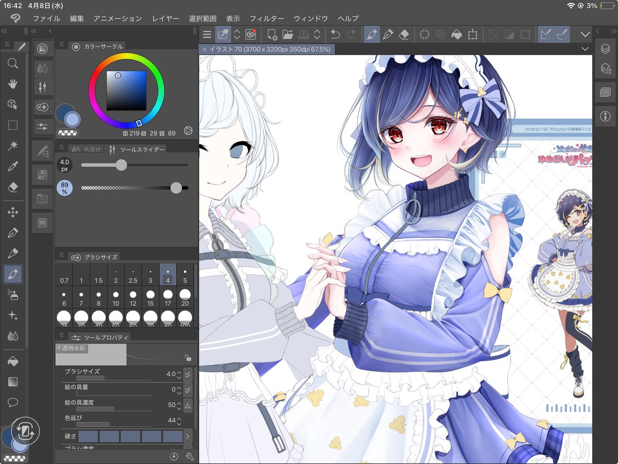Select the Decoration sparkle tool
This screenshot has height=464, width=618.
[x=13, y=315]
